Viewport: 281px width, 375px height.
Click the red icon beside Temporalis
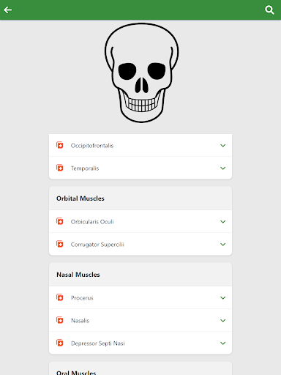tap(60, 168)
